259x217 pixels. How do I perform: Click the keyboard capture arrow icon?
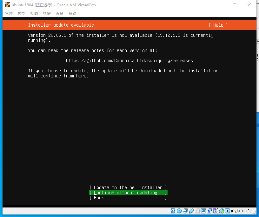coord(228,211)
